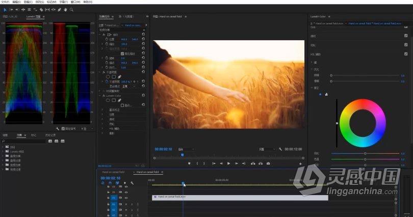
Task: Switch to first Hand on cereal field timeline tab
Action: click(113, 172)
